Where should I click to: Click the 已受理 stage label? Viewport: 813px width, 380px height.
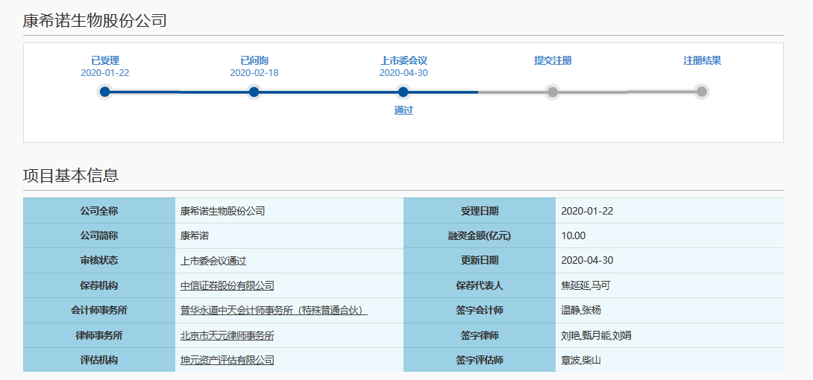[x=105, y=60]
